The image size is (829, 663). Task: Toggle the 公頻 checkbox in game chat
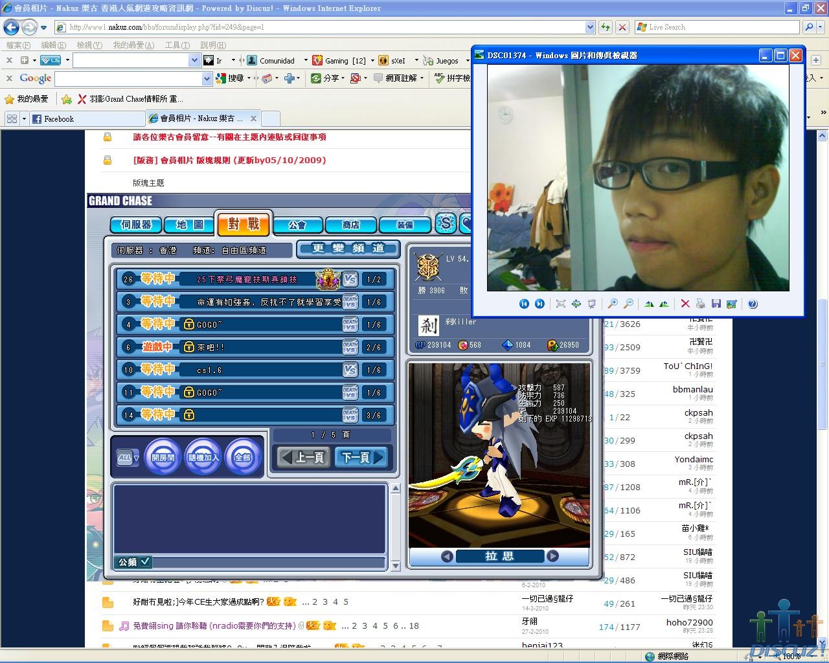pos(145,561)
